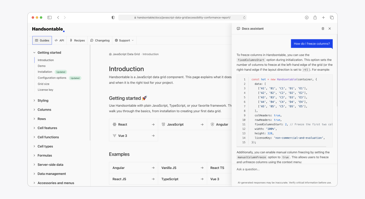This screenshot has width=365, height=199.
Task: Click the Docs assistant chat icon
Action: coord(238,29)
